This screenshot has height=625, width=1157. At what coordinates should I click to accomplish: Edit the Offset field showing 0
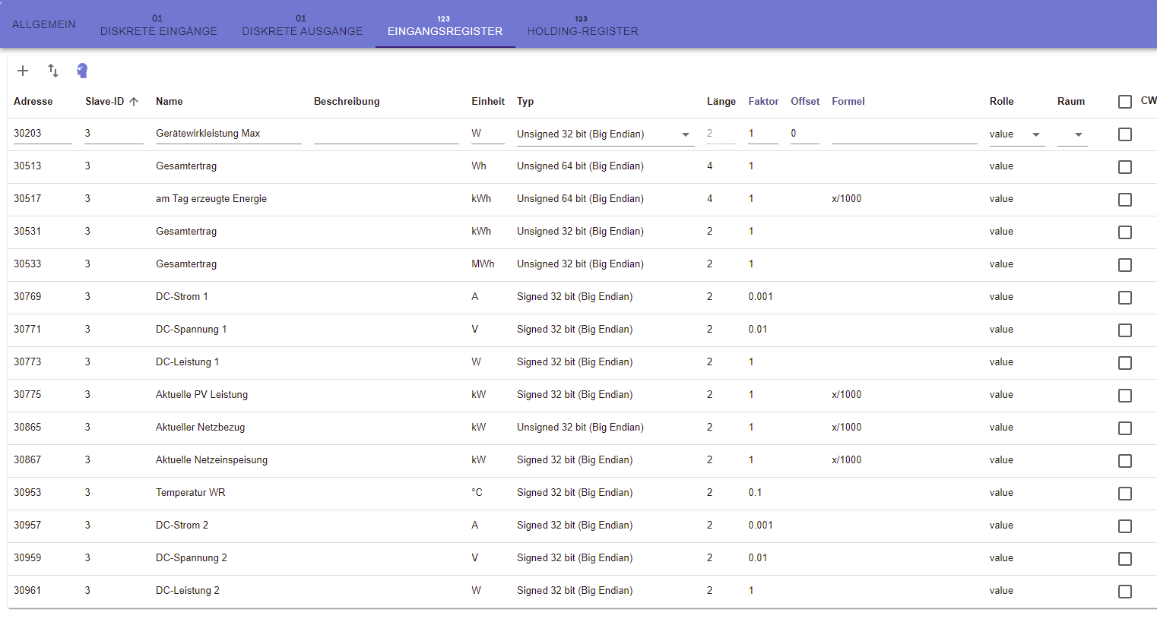805,134
